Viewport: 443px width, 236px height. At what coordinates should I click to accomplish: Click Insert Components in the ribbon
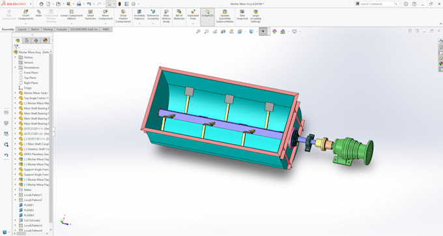coord(25,15)
